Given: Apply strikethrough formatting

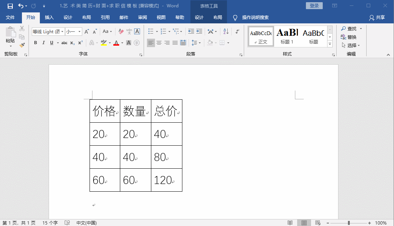Looking at the screenshot, I should (x=64, y=43).
